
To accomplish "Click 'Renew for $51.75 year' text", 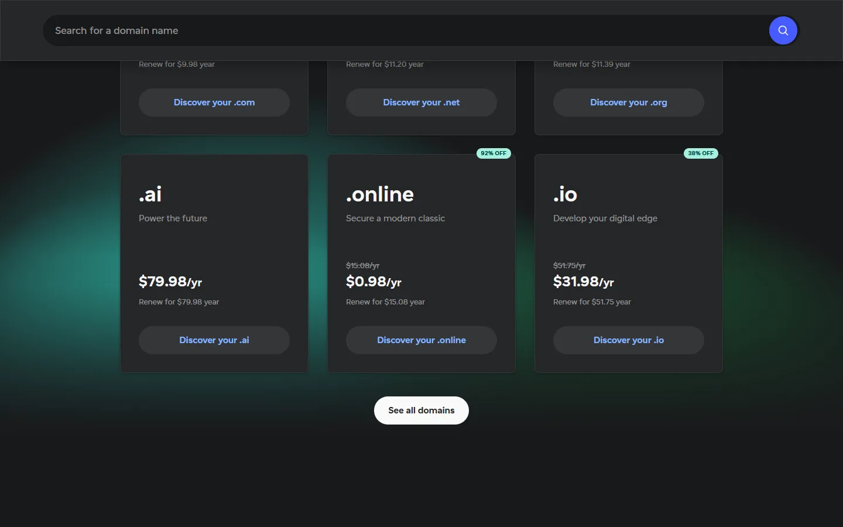I will pos(592,302).
